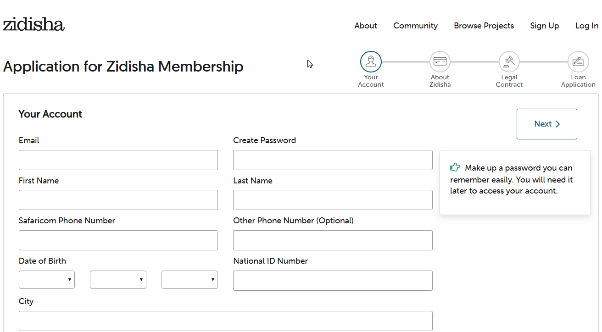The height and width of the screenshot is (332, 602).
Task: Click the First Name label
Action: click(39, 181)
